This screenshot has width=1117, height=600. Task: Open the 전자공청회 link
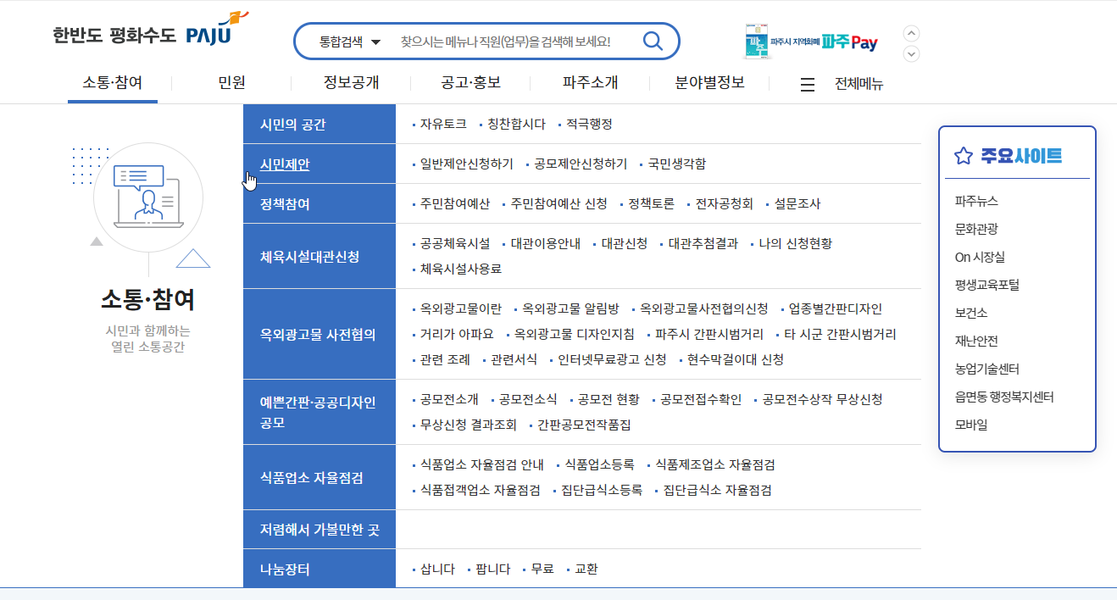724,203
